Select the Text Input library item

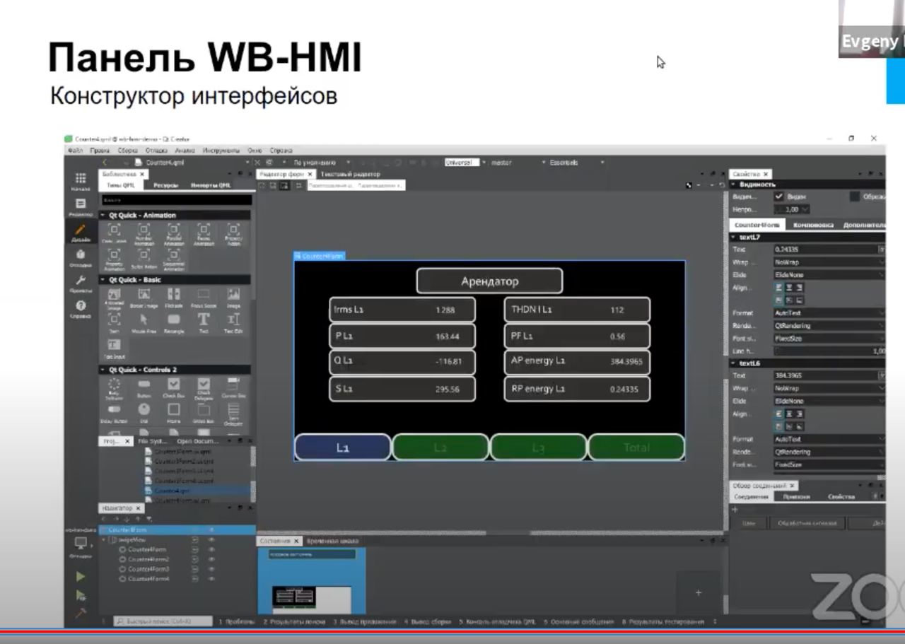114,349
